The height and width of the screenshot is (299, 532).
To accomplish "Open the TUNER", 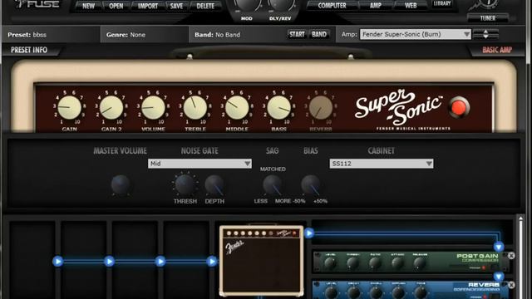I will coord(488,18).
